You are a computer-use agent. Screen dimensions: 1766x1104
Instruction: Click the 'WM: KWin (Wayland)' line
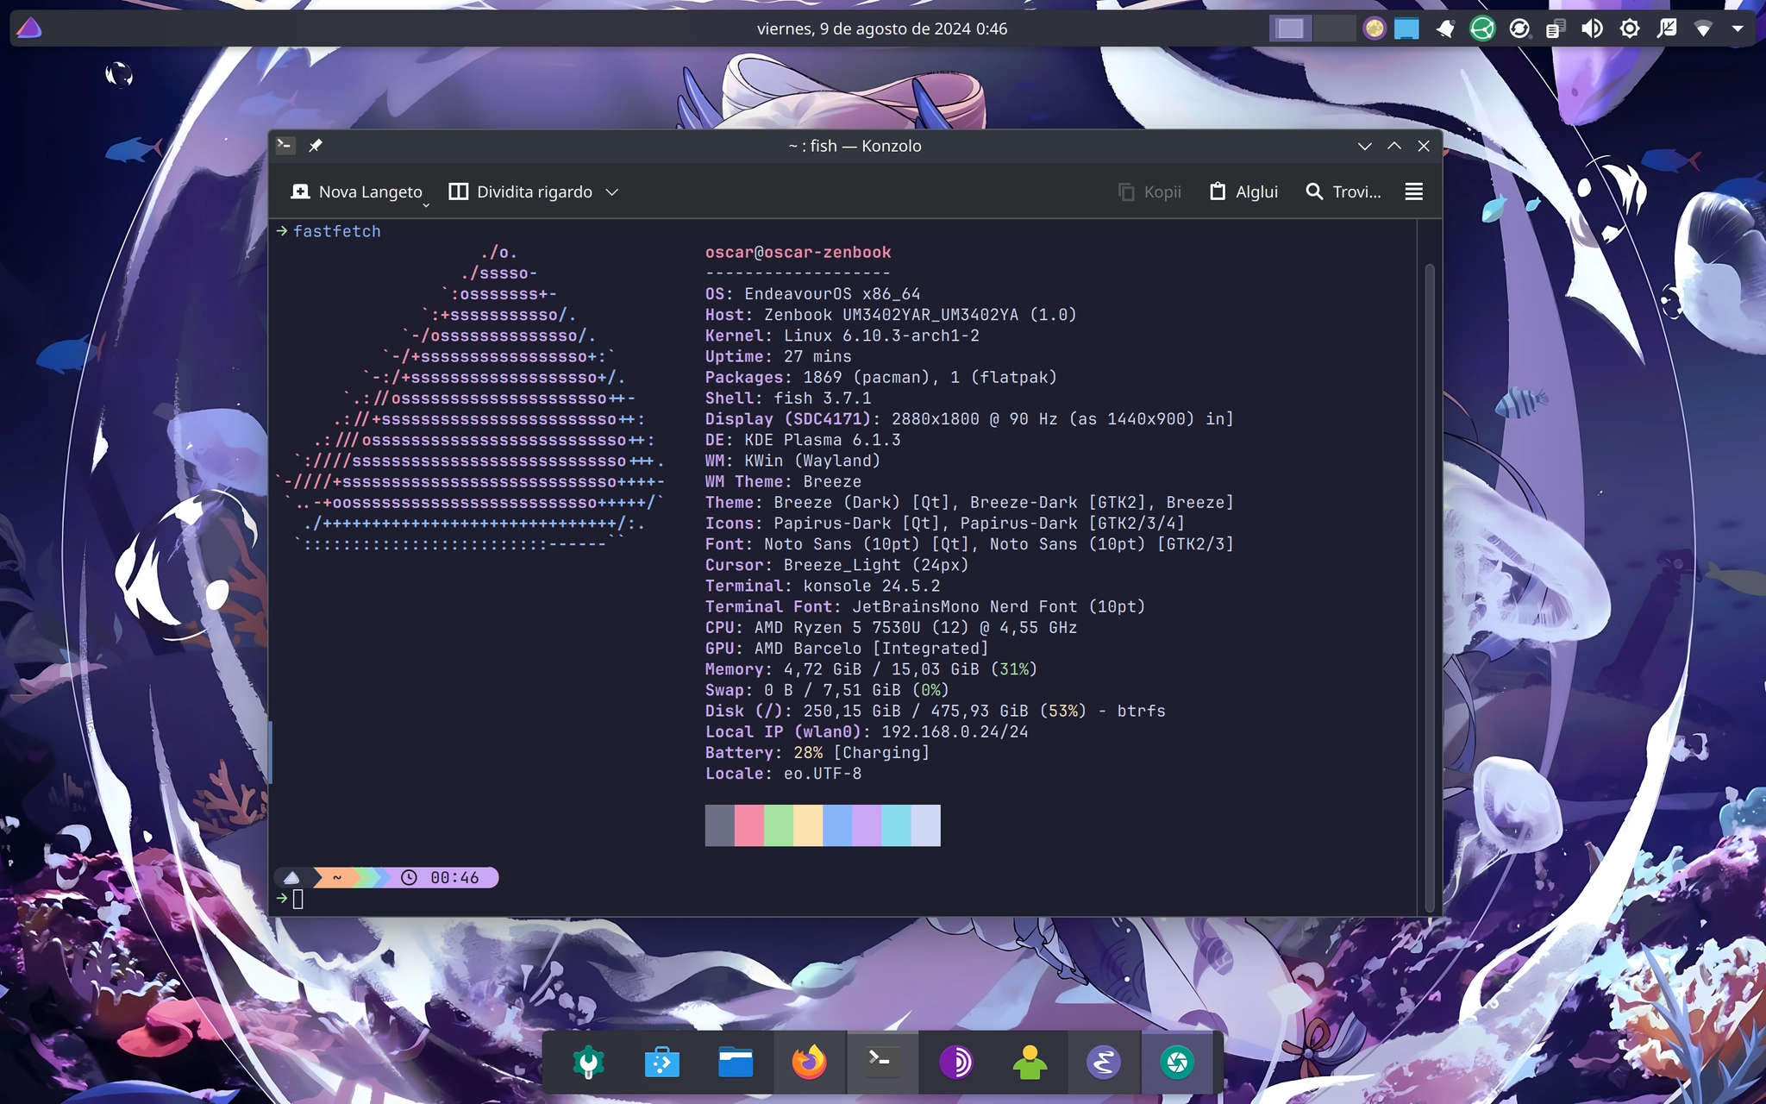[x=792, y=461]
